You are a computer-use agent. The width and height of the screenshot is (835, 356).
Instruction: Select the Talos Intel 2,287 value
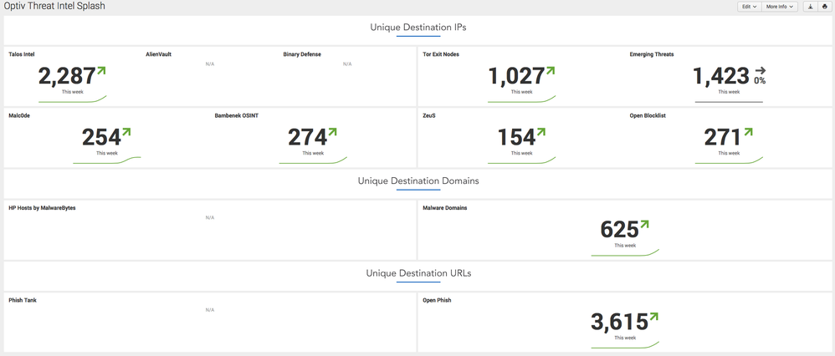[67, 77]
